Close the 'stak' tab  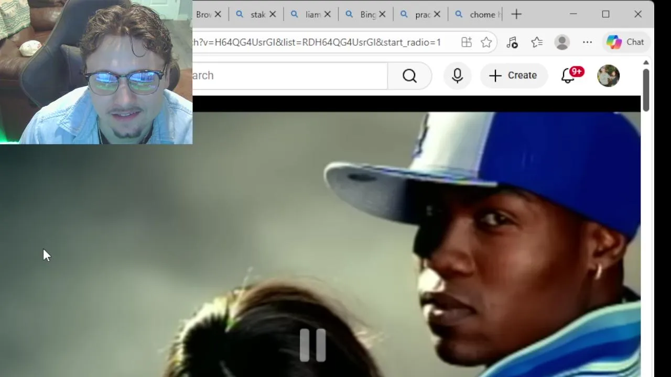point(273,15)
